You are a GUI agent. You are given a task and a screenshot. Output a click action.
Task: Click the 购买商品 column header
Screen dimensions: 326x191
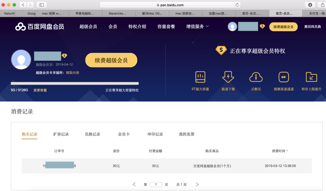click(x=212, y=151)
